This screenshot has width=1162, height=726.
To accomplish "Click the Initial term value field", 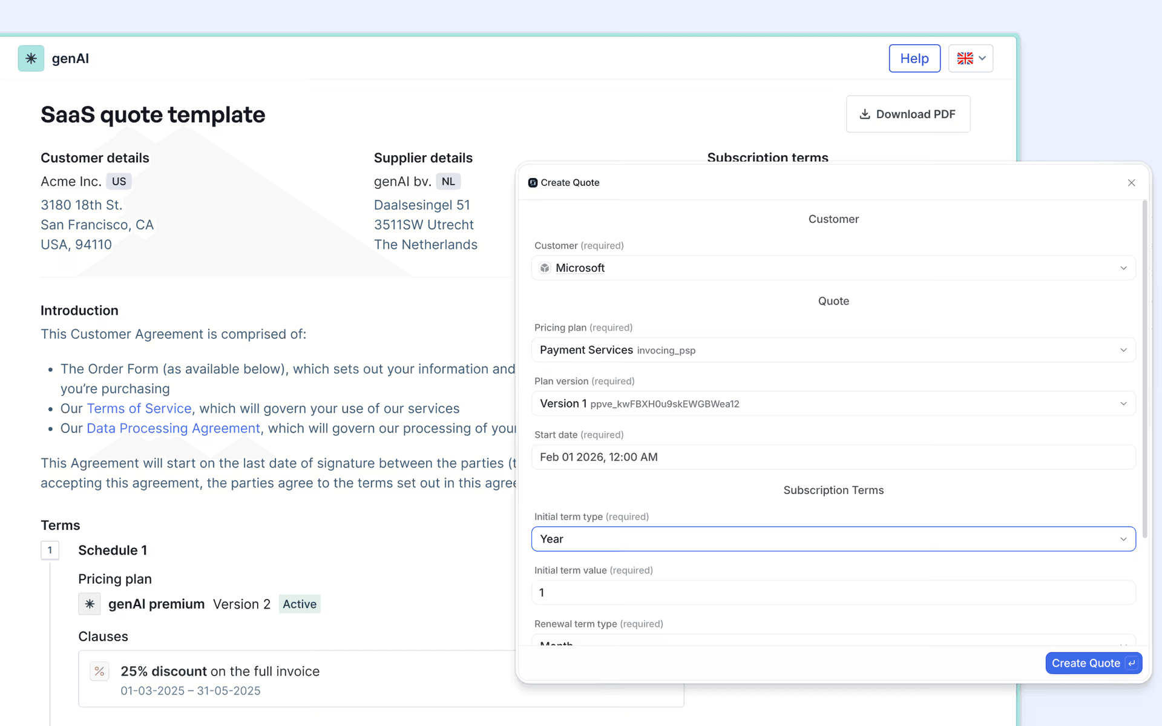I will (x=833, y=593).
